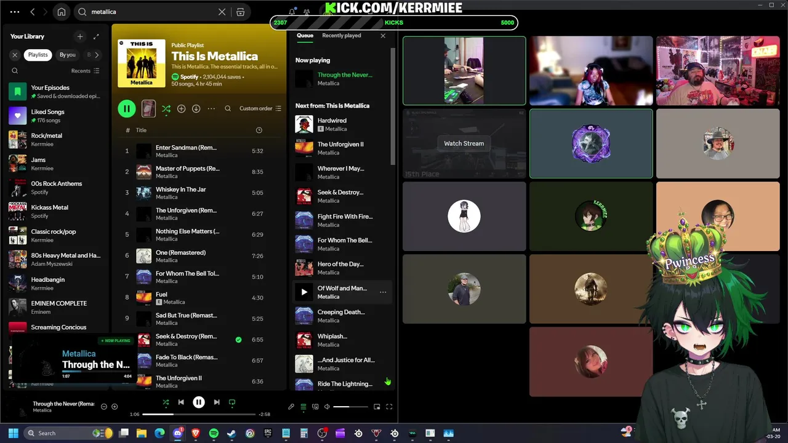Open This Is Metallica cover art
This screenshot has width=788, height=443.
(x=142, y=63)
